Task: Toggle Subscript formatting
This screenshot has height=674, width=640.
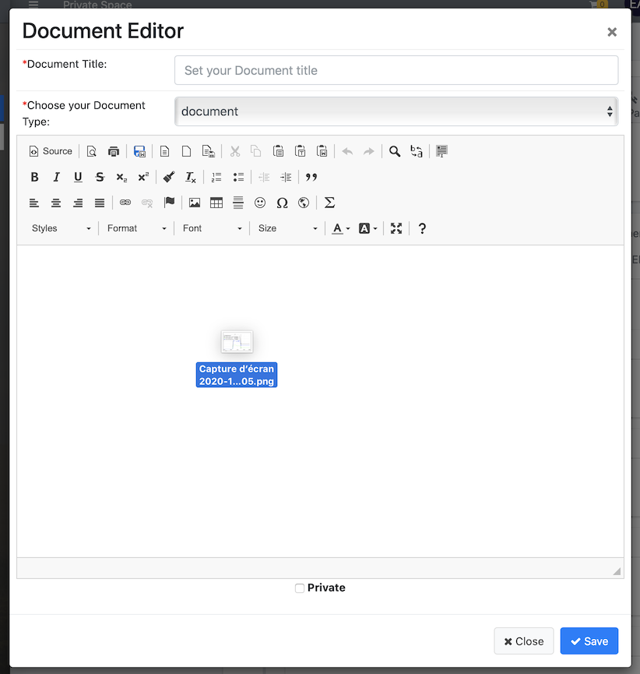Action: coord(121,177)
